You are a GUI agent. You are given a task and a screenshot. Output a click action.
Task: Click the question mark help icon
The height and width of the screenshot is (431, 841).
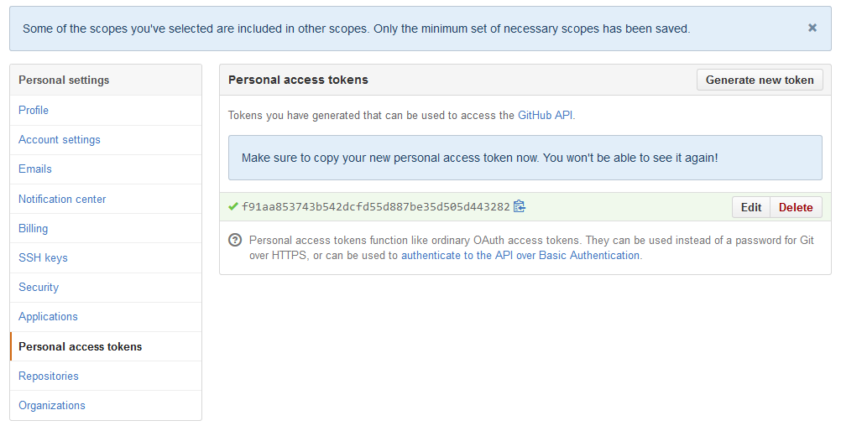coord(235,241)
